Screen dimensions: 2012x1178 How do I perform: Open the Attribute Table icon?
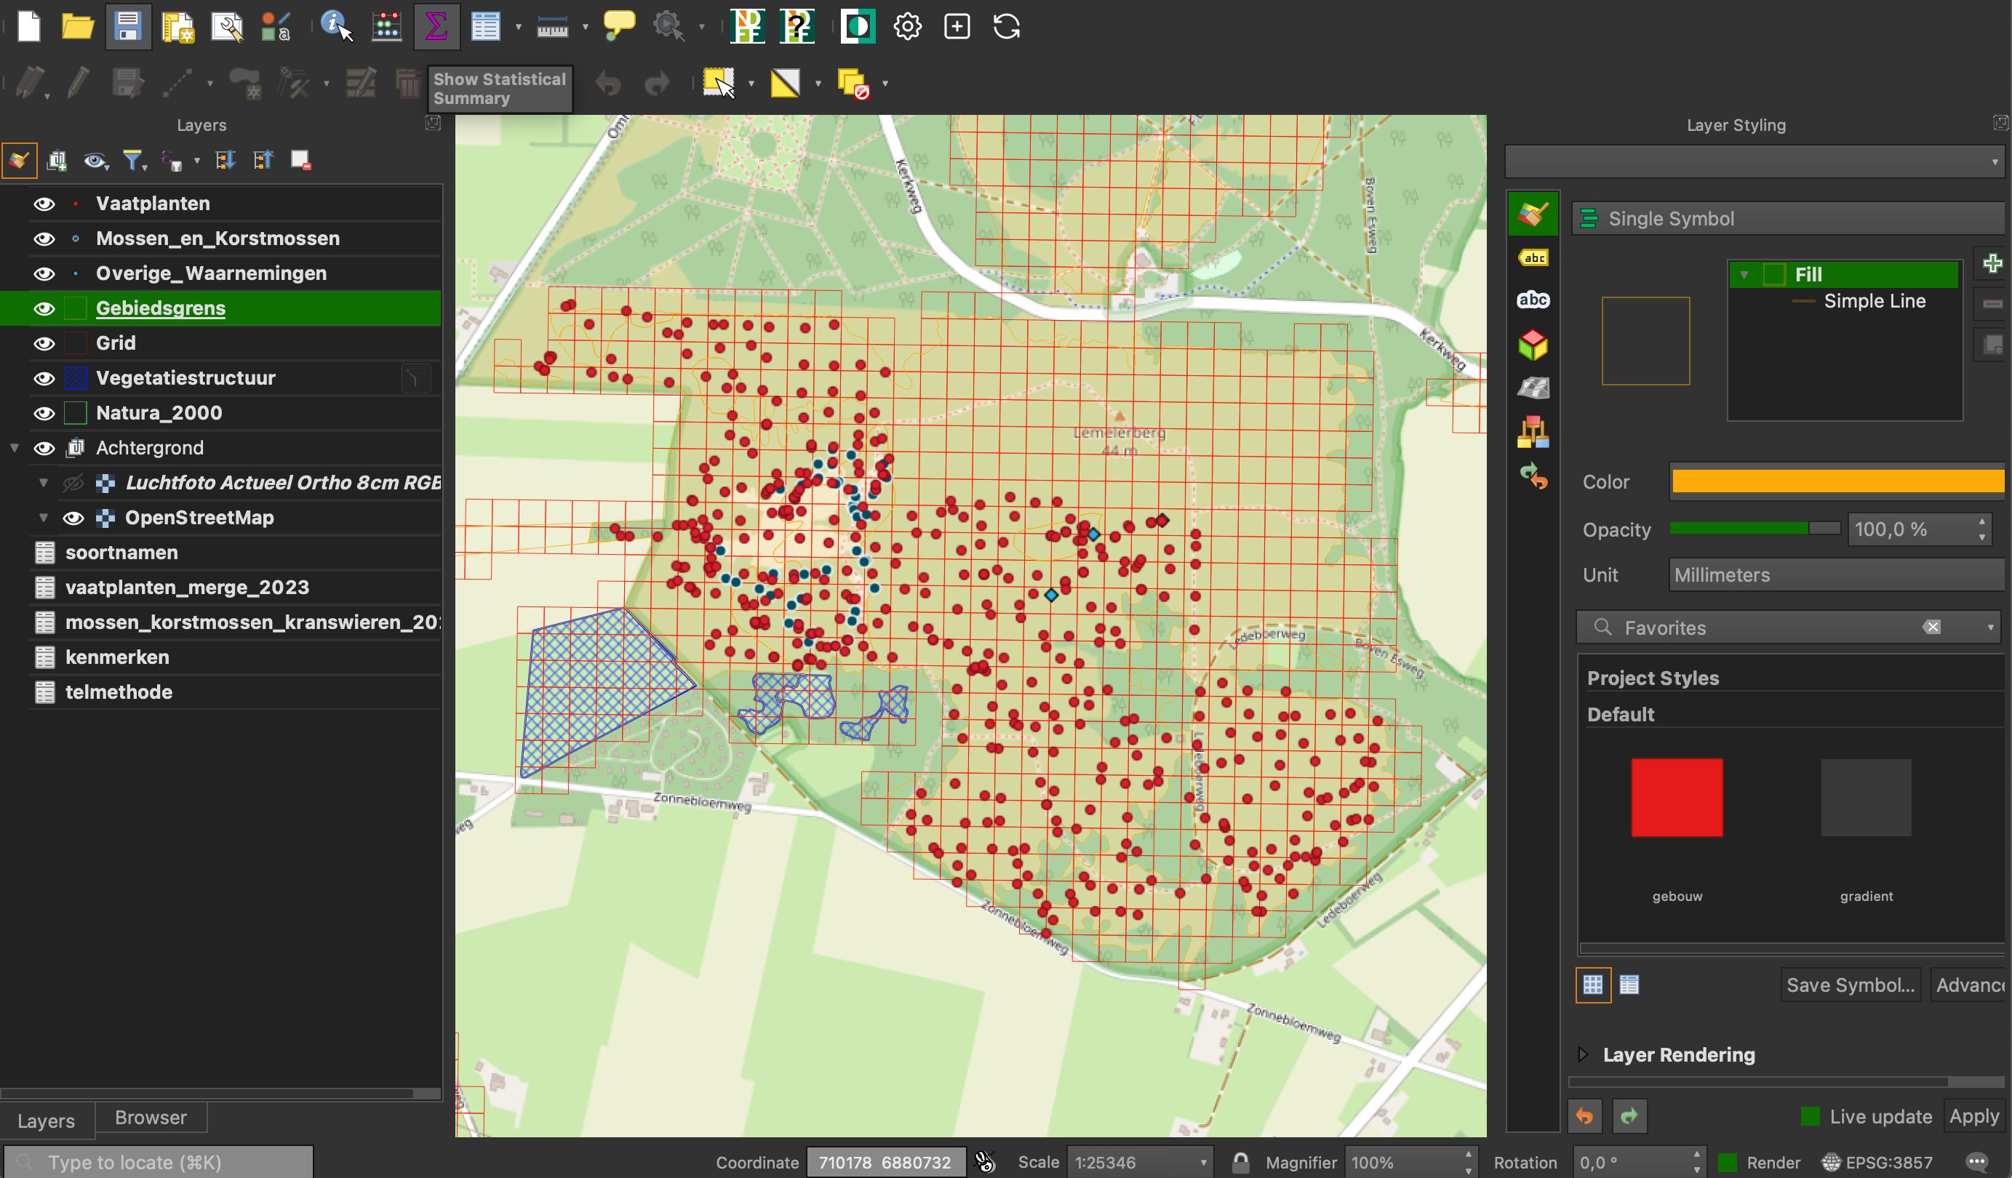point(485,26)
